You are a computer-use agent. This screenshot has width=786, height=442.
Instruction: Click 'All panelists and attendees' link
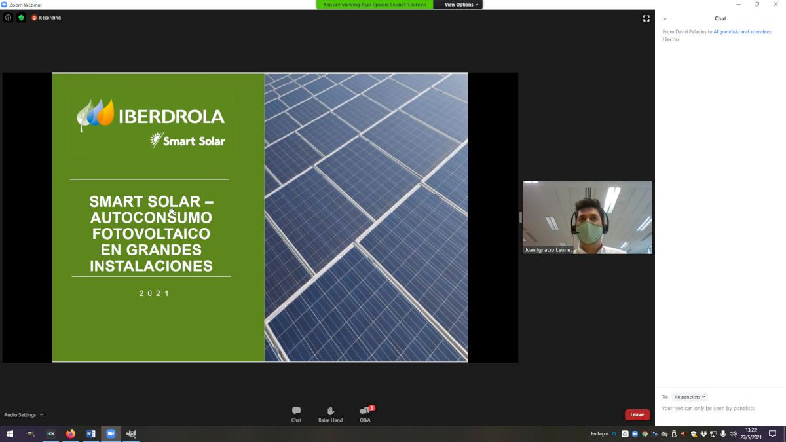[x=742, y=31]
